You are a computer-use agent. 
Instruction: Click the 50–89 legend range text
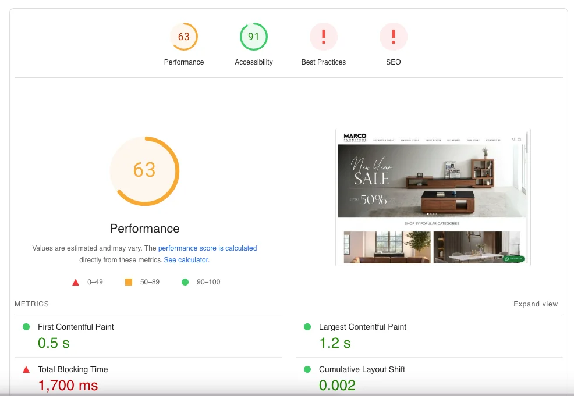point(150,282)
